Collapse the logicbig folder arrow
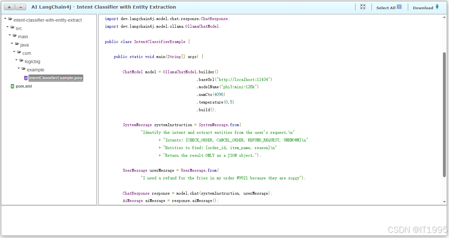Image resolution: width=449 pixels, height=238 pixels. tap(17, 60)
